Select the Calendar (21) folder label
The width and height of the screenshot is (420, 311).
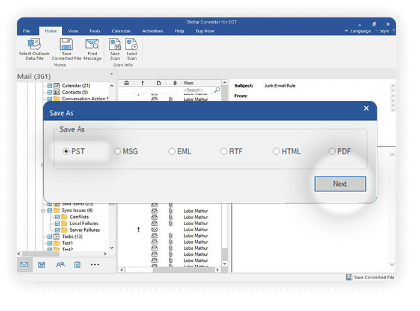click(x=76, y=86)
